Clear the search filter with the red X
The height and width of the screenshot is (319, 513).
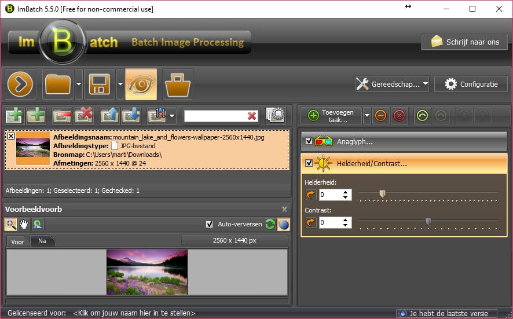[252, 116]
